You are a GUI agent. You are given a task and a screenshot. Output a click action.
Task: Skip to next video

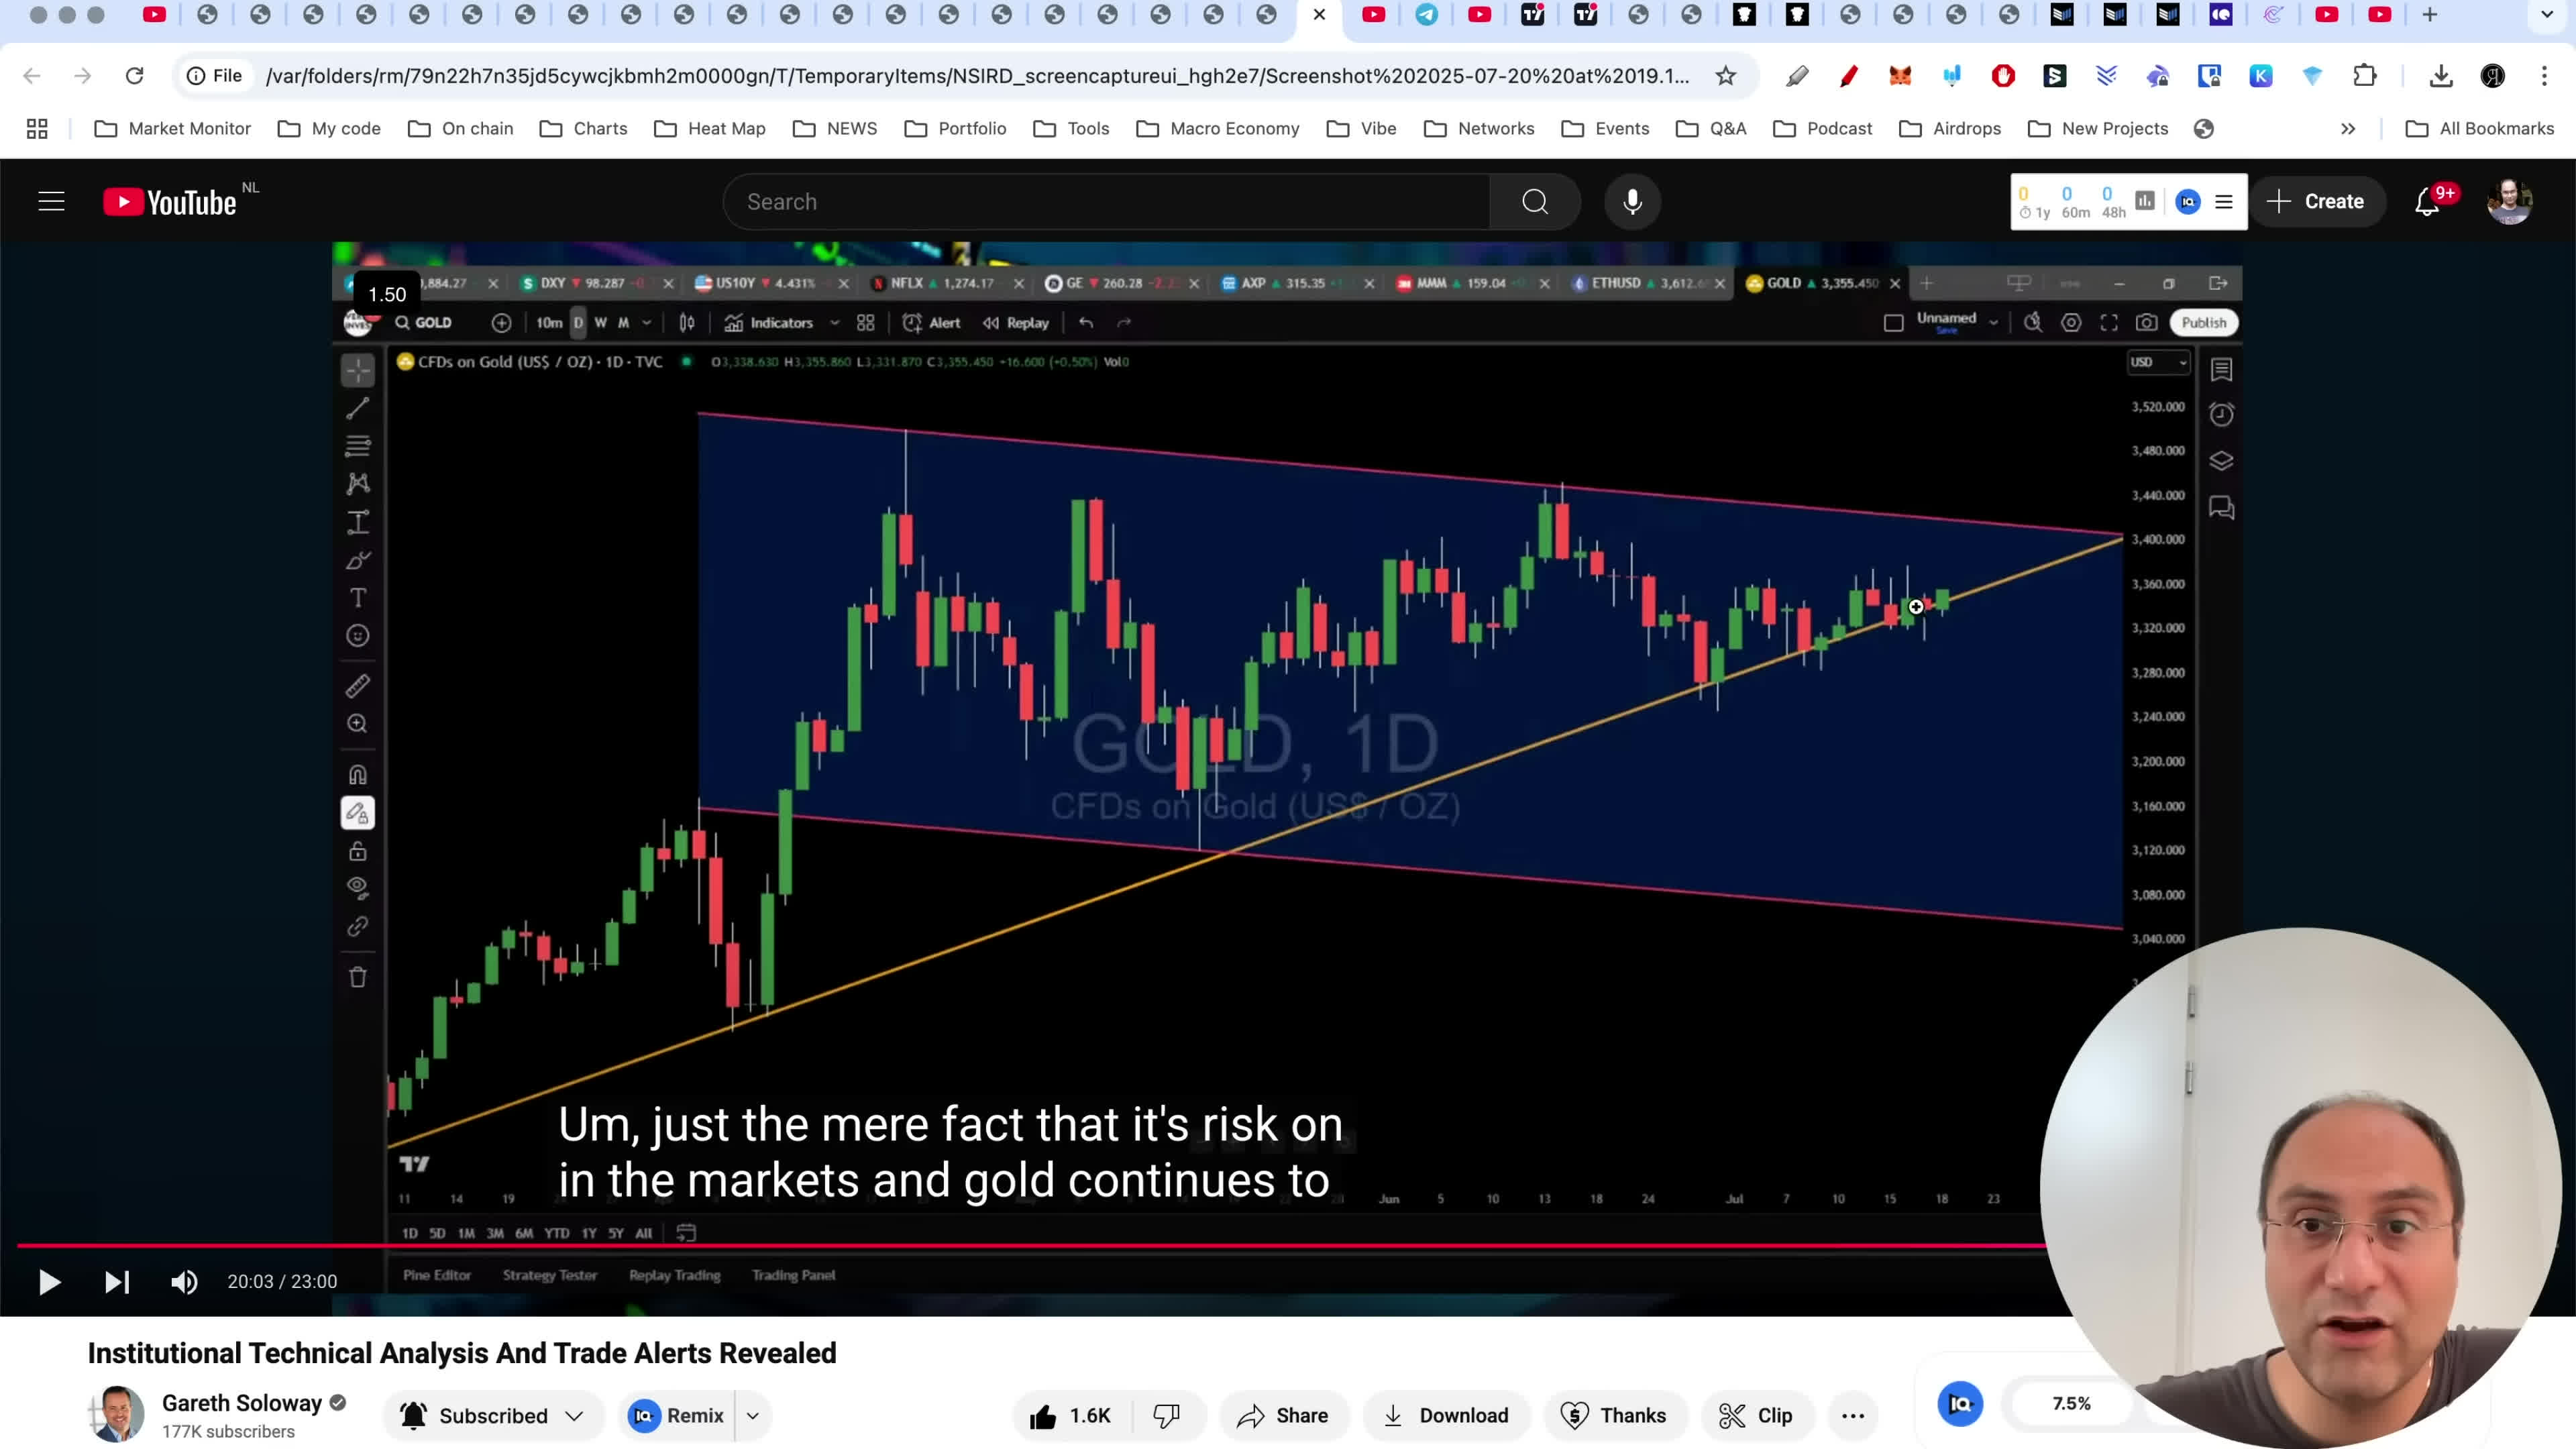117,1281
